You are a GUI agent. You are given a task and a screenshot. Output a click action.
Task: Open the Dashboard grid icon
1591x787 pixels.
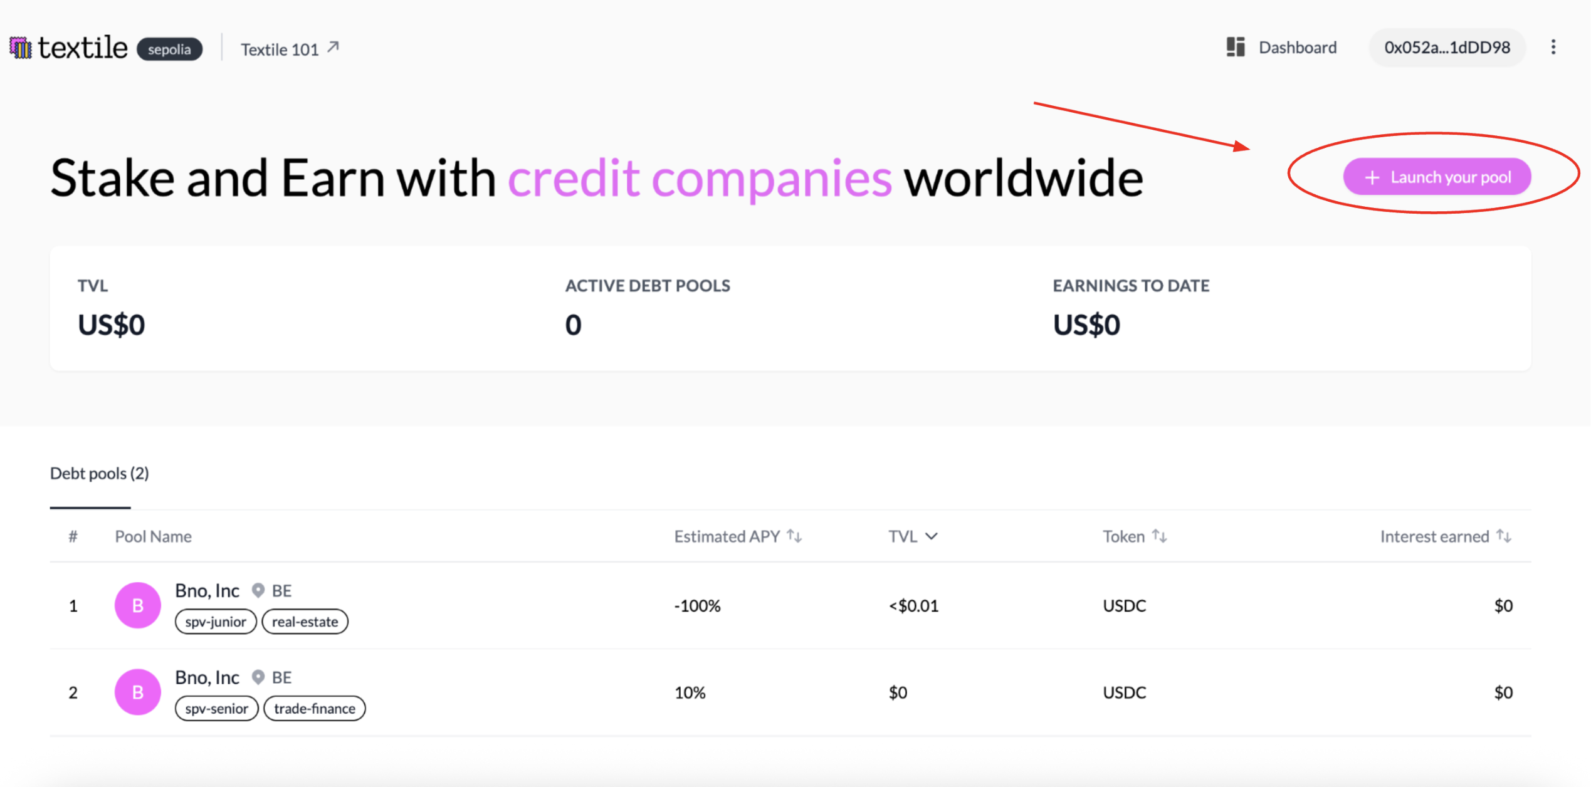coord(1235,47)
